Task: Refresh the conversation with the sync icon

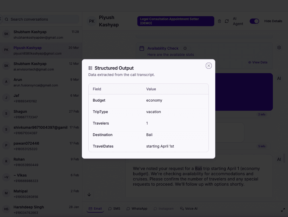Action: click(x=226, y=21)
